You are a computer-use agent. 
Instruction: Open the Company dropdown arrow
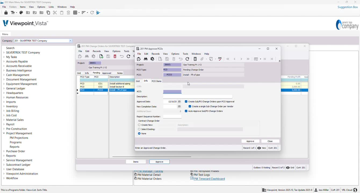tap(70, 41)
